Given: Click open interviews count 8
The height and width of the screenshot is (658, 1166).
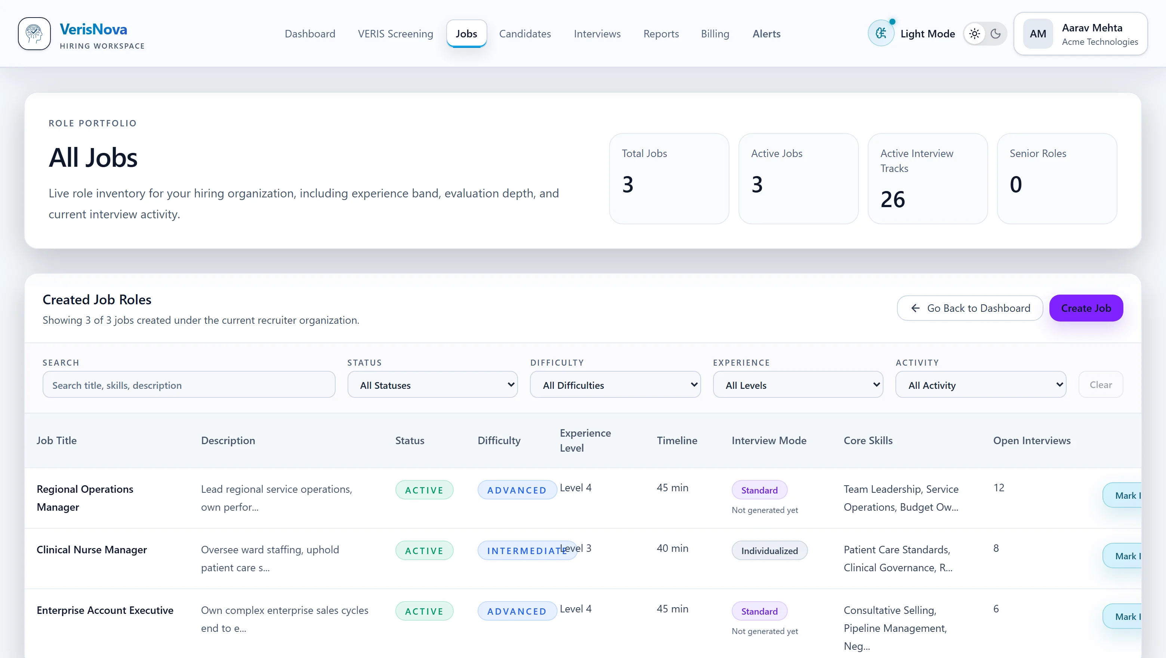Looking at the screenshot, I should coord(996,548).
